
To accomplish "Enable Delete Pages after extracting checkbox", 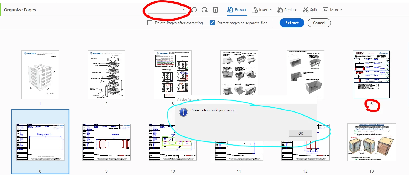I will coord(150,23).
